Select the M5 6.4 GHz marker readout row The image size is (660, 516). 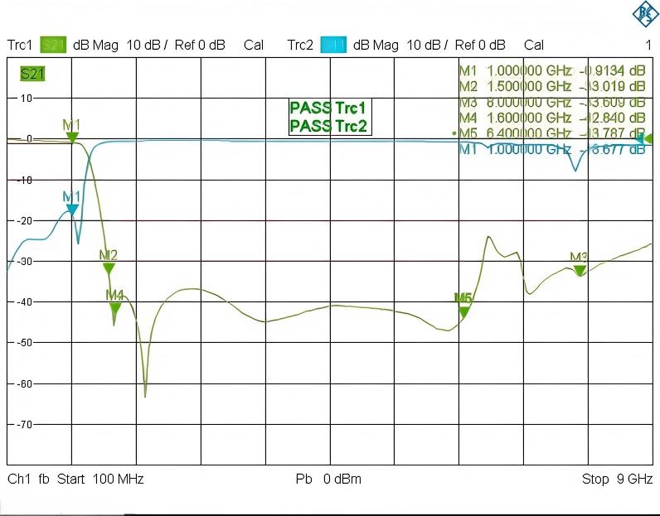pyautogui.click(x=551, y=133)
